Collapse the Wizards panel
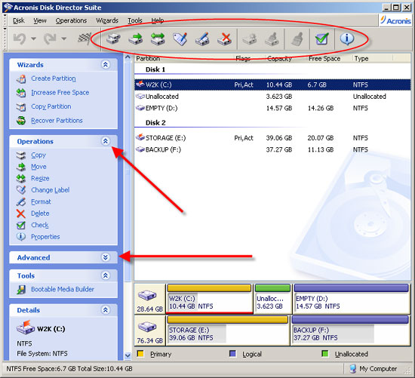The width and height of the screenshot is (415, 378). click(106, 65)
